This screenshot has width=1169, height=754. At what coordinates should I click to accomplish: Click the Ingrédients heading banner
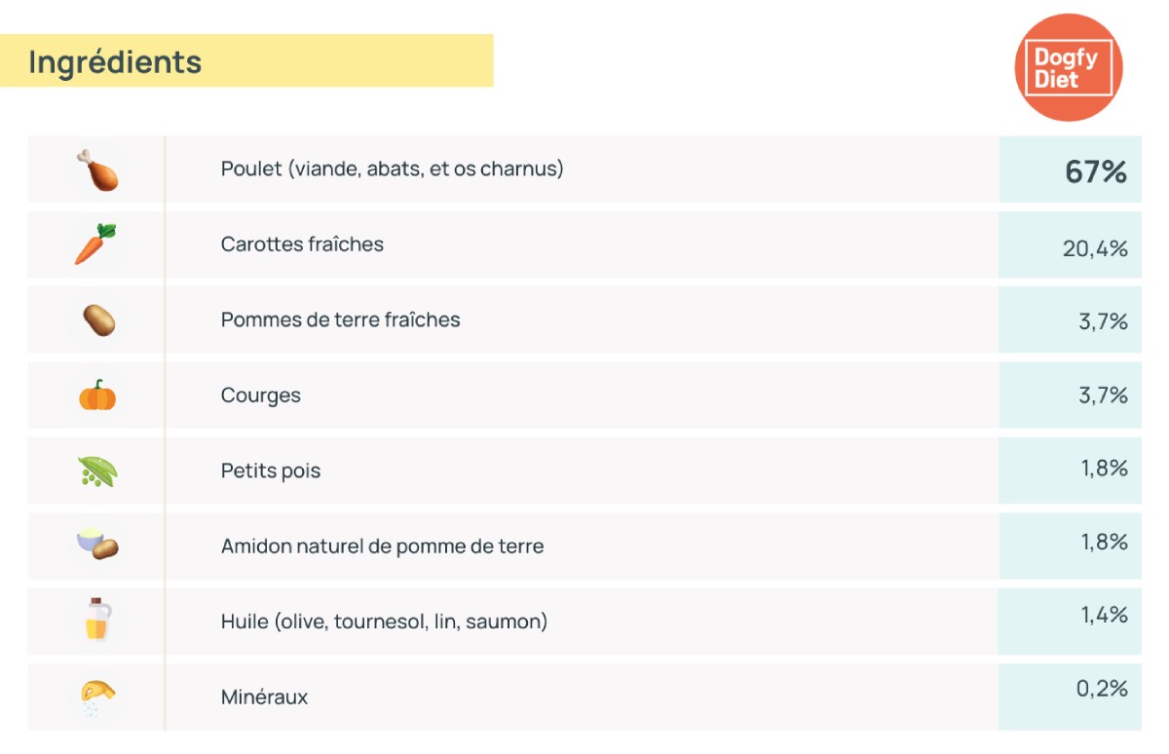[246, 60]
